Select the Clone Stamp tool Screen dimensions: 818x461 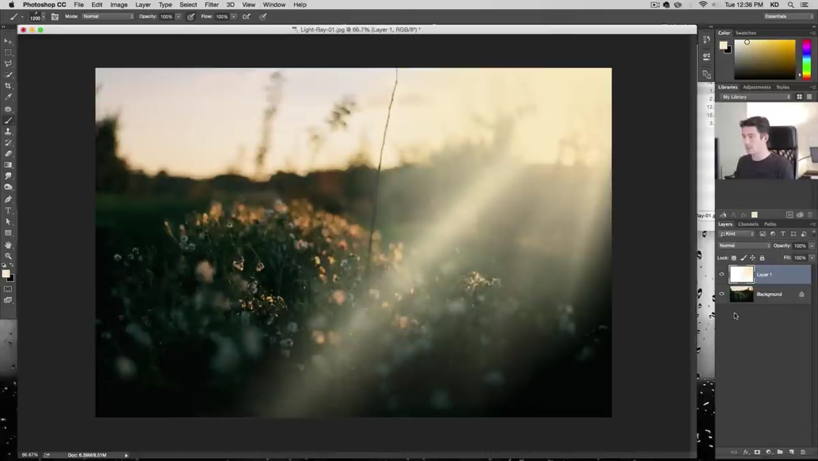pyautogui.click(x=8, y=131)
